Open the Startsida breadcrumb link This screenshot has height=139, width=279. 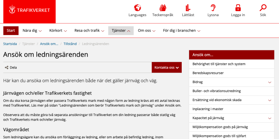pyautogui.click(x=10, y=44)
